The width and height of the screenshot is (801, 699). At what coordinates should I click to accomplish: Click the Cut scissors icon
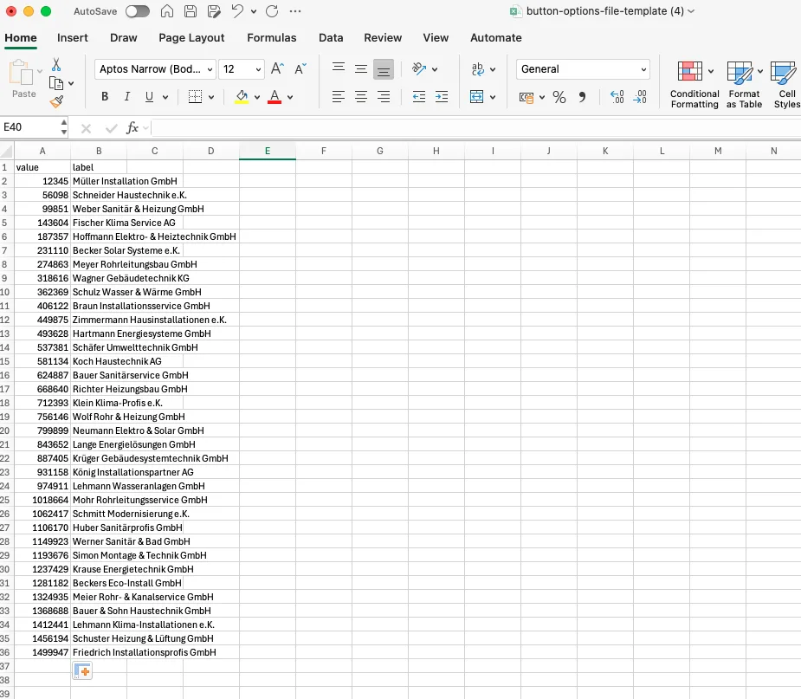point(56,64)
